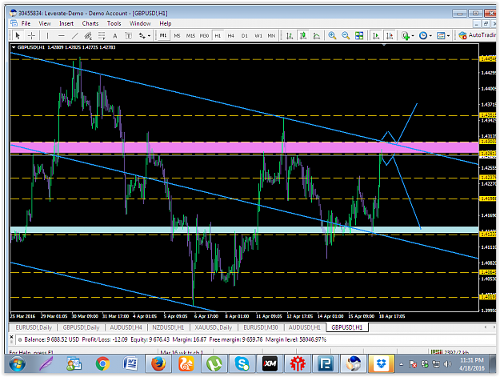The width and height of the screenshot is (500, 377).
Task: Switch chart to H1 timeframe
Action: (218, 36)
